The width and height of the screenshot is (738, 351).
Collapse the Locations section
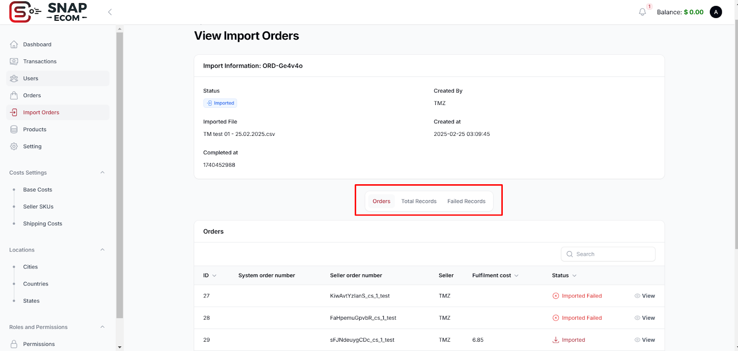(102, 250)
